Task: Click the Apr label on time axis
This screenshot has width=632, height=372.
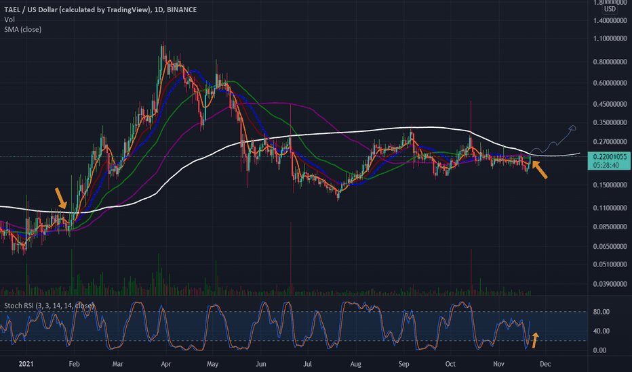Action: [x=166, y=364]
